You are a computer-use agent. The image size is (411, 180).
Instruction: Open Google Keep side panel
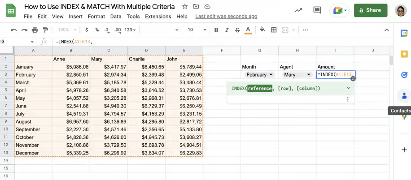pos(404,54)
